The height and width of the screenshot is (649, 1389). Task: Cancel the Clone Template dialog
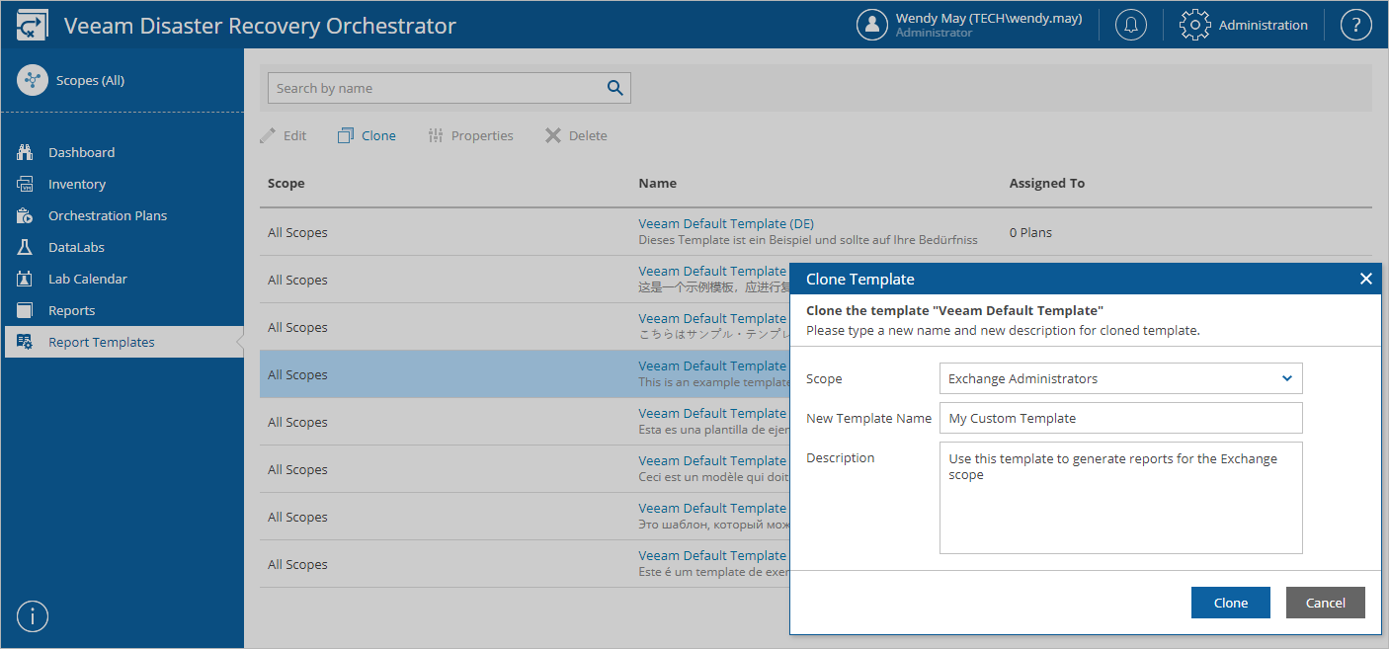pos(1326,603)
